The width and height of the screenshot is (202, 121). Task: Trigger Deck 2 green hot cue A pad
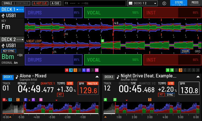pos(168,70)
